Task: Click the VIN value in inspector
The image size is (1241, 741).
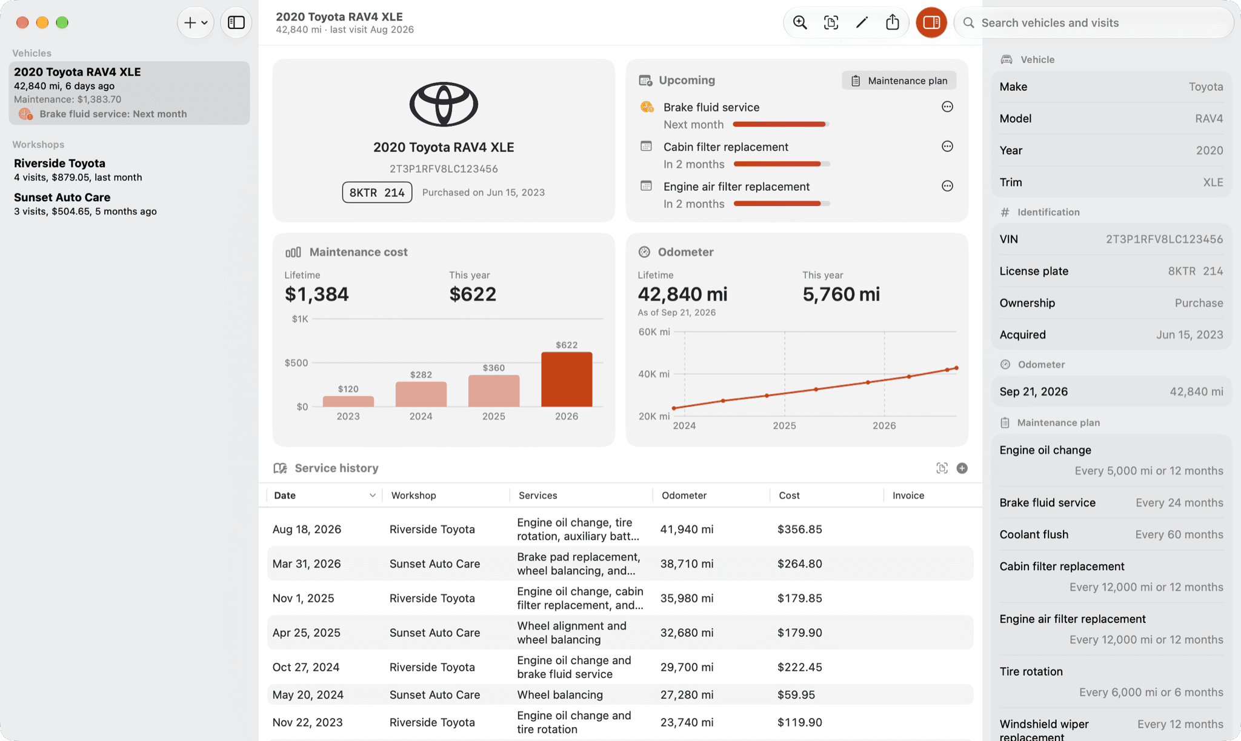Action: point(1164,239)
